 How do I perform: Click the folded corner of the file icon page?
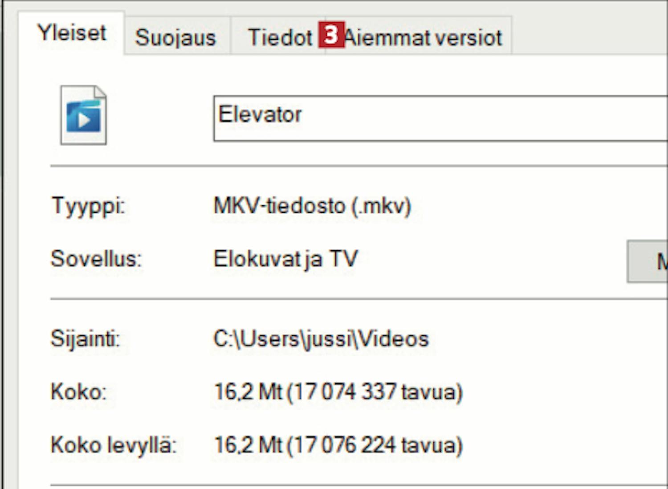point(100,91)
